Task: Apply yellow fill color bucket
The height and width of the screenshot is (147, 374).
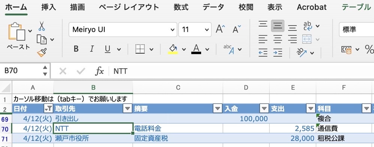Action: [173, 49]
